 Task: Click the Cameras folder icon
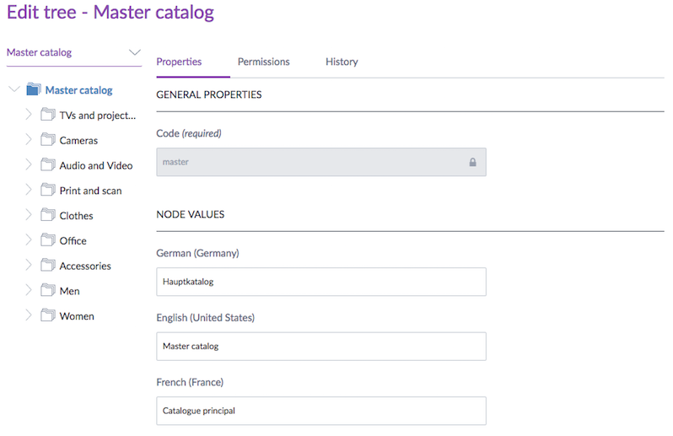48,140
